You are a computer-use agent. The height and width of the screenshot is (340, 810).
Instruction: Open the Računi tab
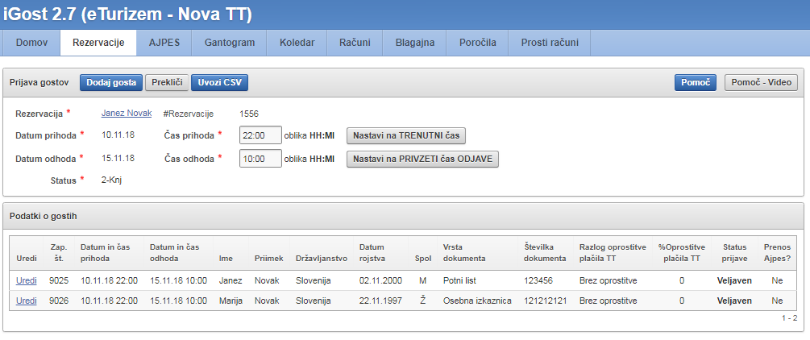(x=355, y=43)
